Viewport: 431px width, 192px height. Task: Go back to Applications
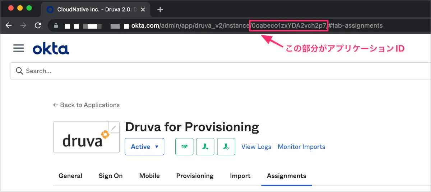tap(86, 105)
